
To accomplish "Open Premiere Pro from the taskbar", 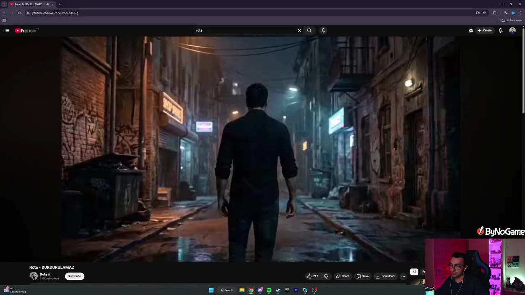I will pos(296,290).
